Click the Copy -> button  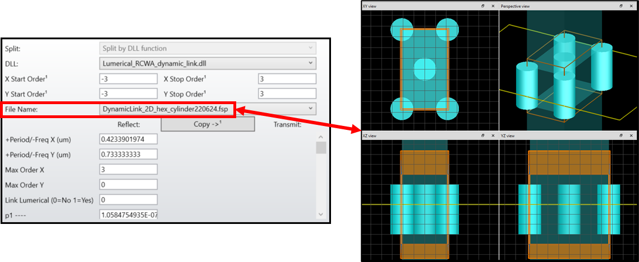pyautogui.click(x=208, y=124)
